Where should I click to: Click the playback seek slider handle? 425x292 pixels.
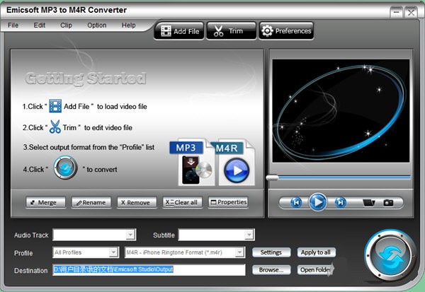point(273,177)
